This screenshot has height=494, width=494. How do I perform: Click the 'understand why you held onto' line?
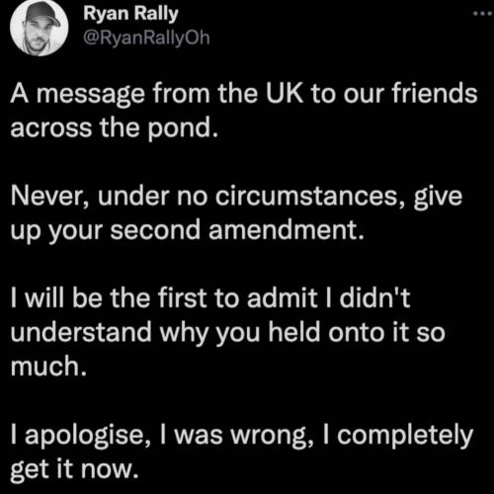228,333
